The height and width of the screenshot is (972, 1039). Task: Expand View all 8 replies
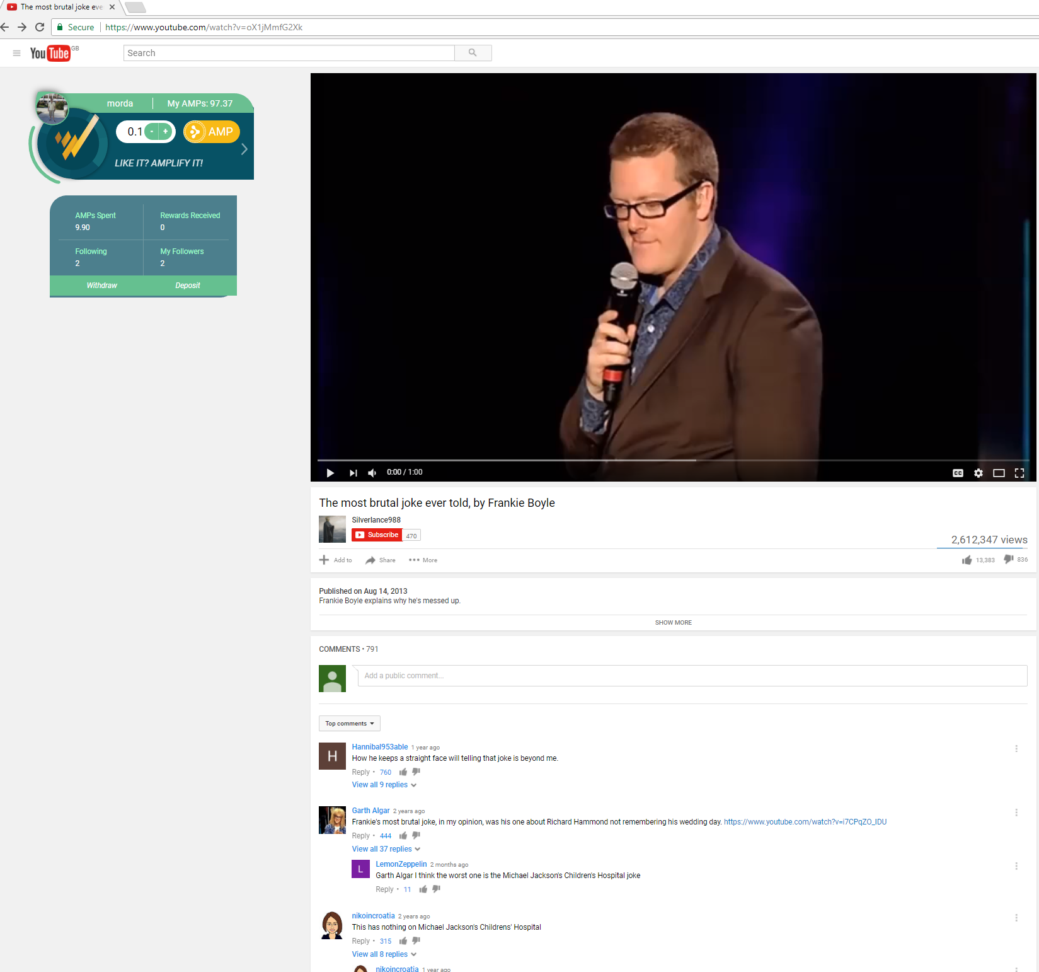pos(384,954)
